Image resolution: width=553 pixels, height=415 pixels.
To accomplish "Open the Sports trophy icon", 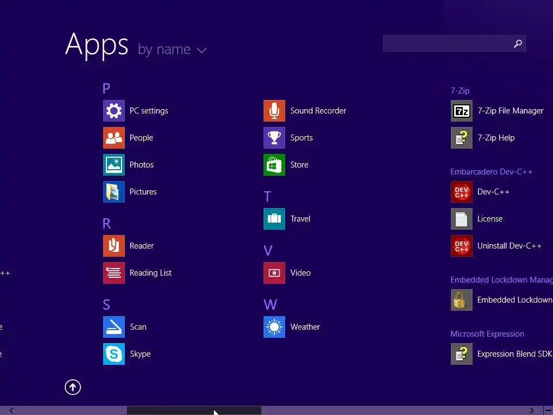I will [274, 138].
